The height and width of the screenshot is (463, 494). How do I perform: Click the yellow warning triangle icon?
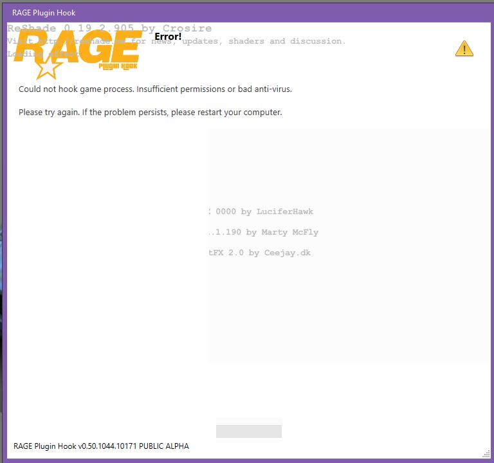point(464,48)
